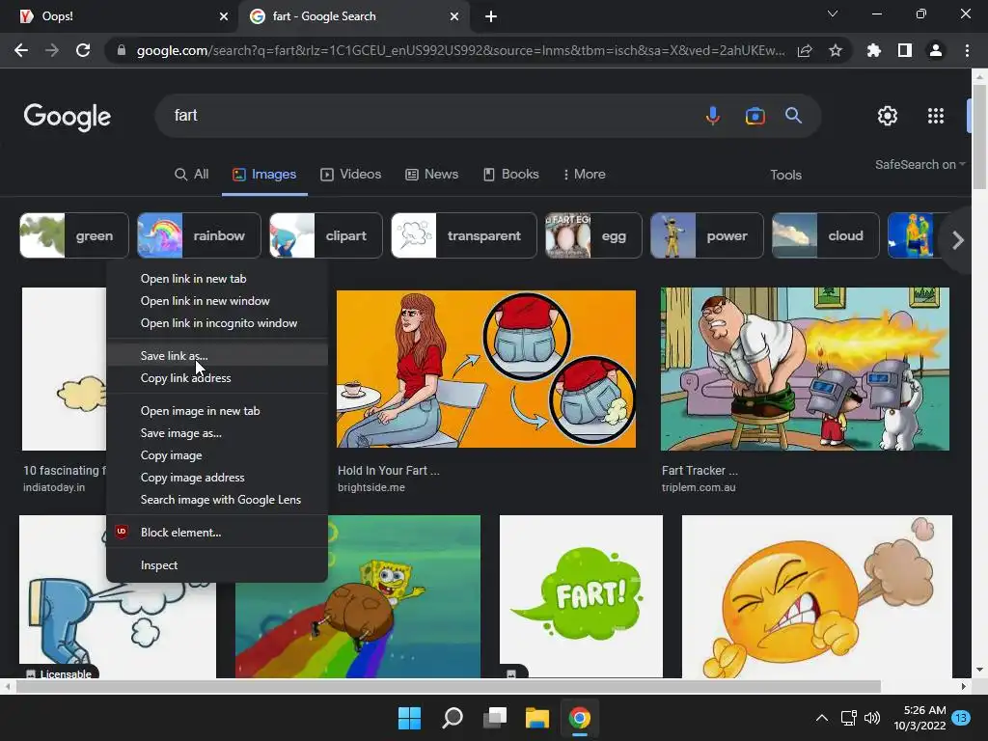Open the Windows Start button
The height and width of the screenshot is (741, 988).
pyautogui.click(x=409, y=718)
